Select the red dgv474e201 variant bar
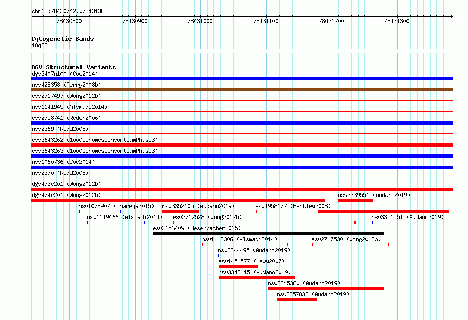468x320 pixels. tap(178, 200)
